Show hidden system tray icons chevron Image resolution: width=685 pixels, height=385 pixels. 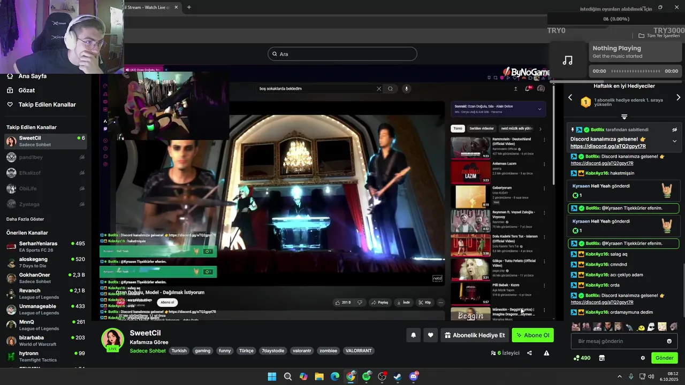coord(620,376)
